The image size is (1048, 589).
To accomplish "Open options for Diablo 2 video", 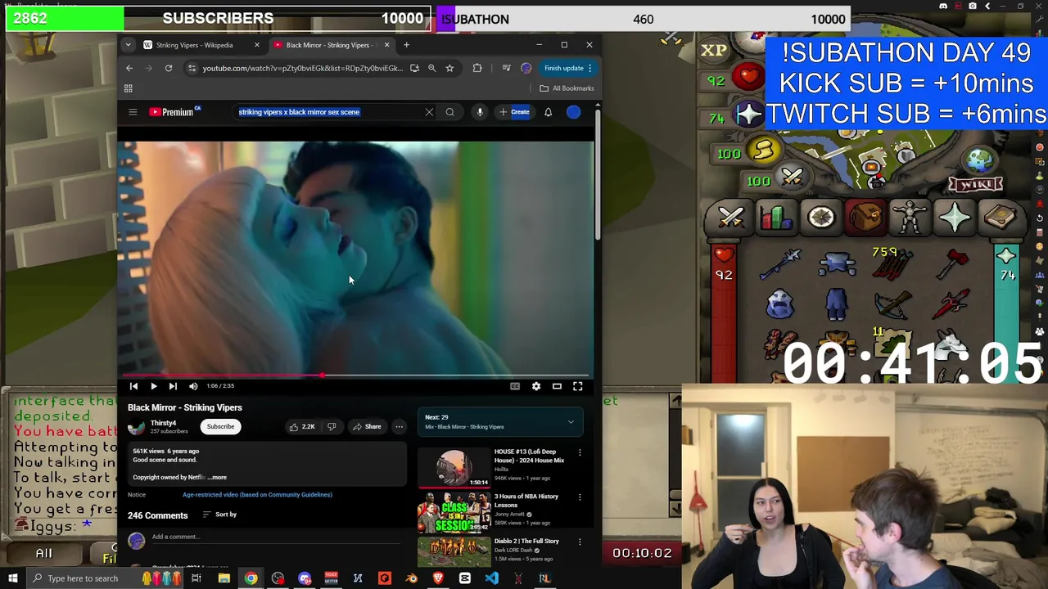I will pyautogui.click(x=580, y=542).
